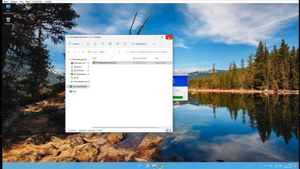The image size is (300, 169).
Task: Expand the address bar history chevron
Action: [114, 52]
